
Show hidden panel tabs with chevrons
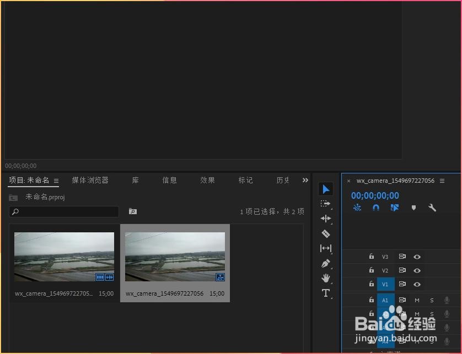[305, 180]
